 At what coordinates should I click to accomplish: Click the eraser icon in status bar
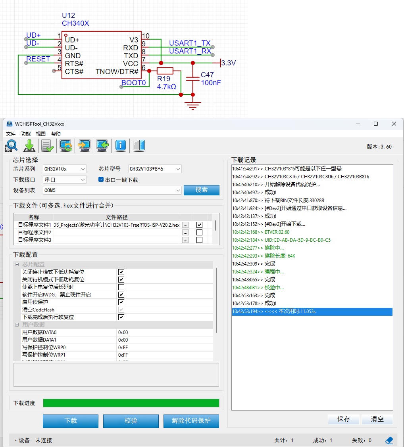[x=389, y=440]
